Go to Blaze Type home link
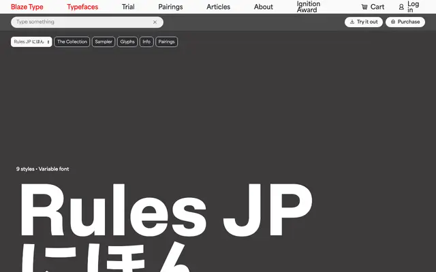Image resolution: width=436 pixels, height=272 pixels. pyautogui.click(x=27, y=7)
